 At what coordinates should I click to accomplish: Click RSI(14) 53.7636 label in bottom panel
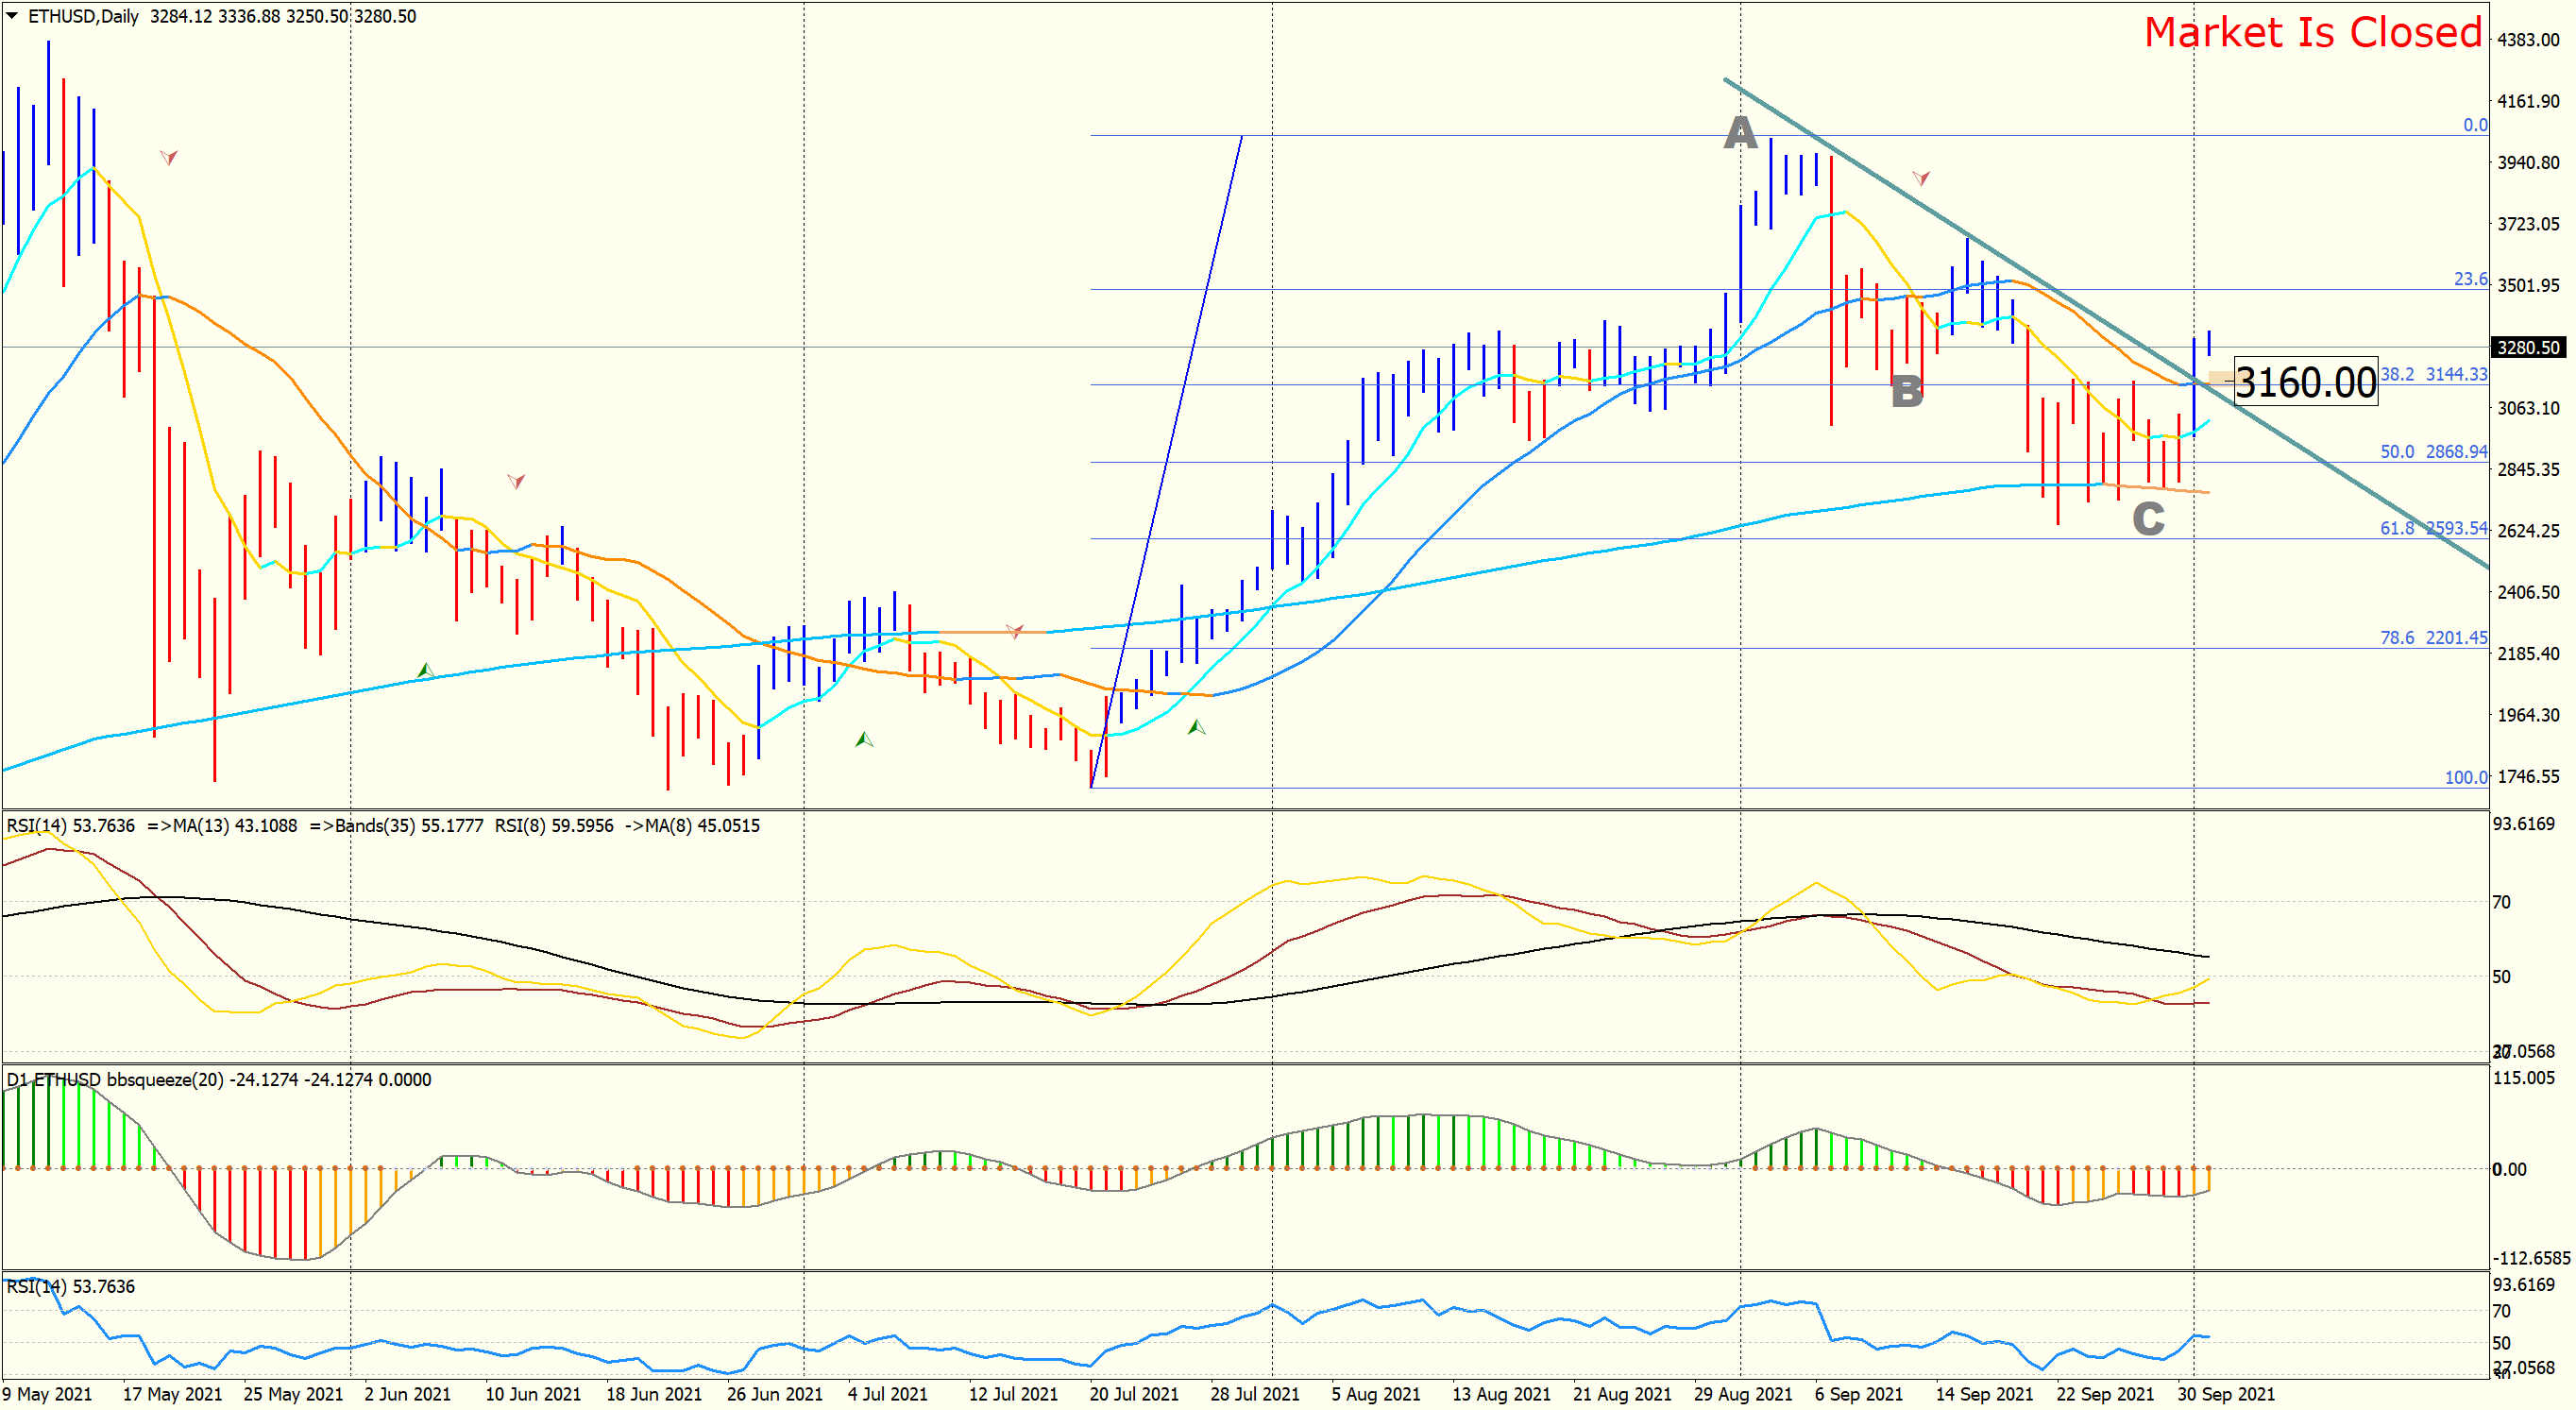tap(70, 1286)
